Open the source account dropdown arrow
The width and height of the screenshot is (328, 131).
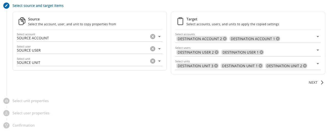coord(159,37)
